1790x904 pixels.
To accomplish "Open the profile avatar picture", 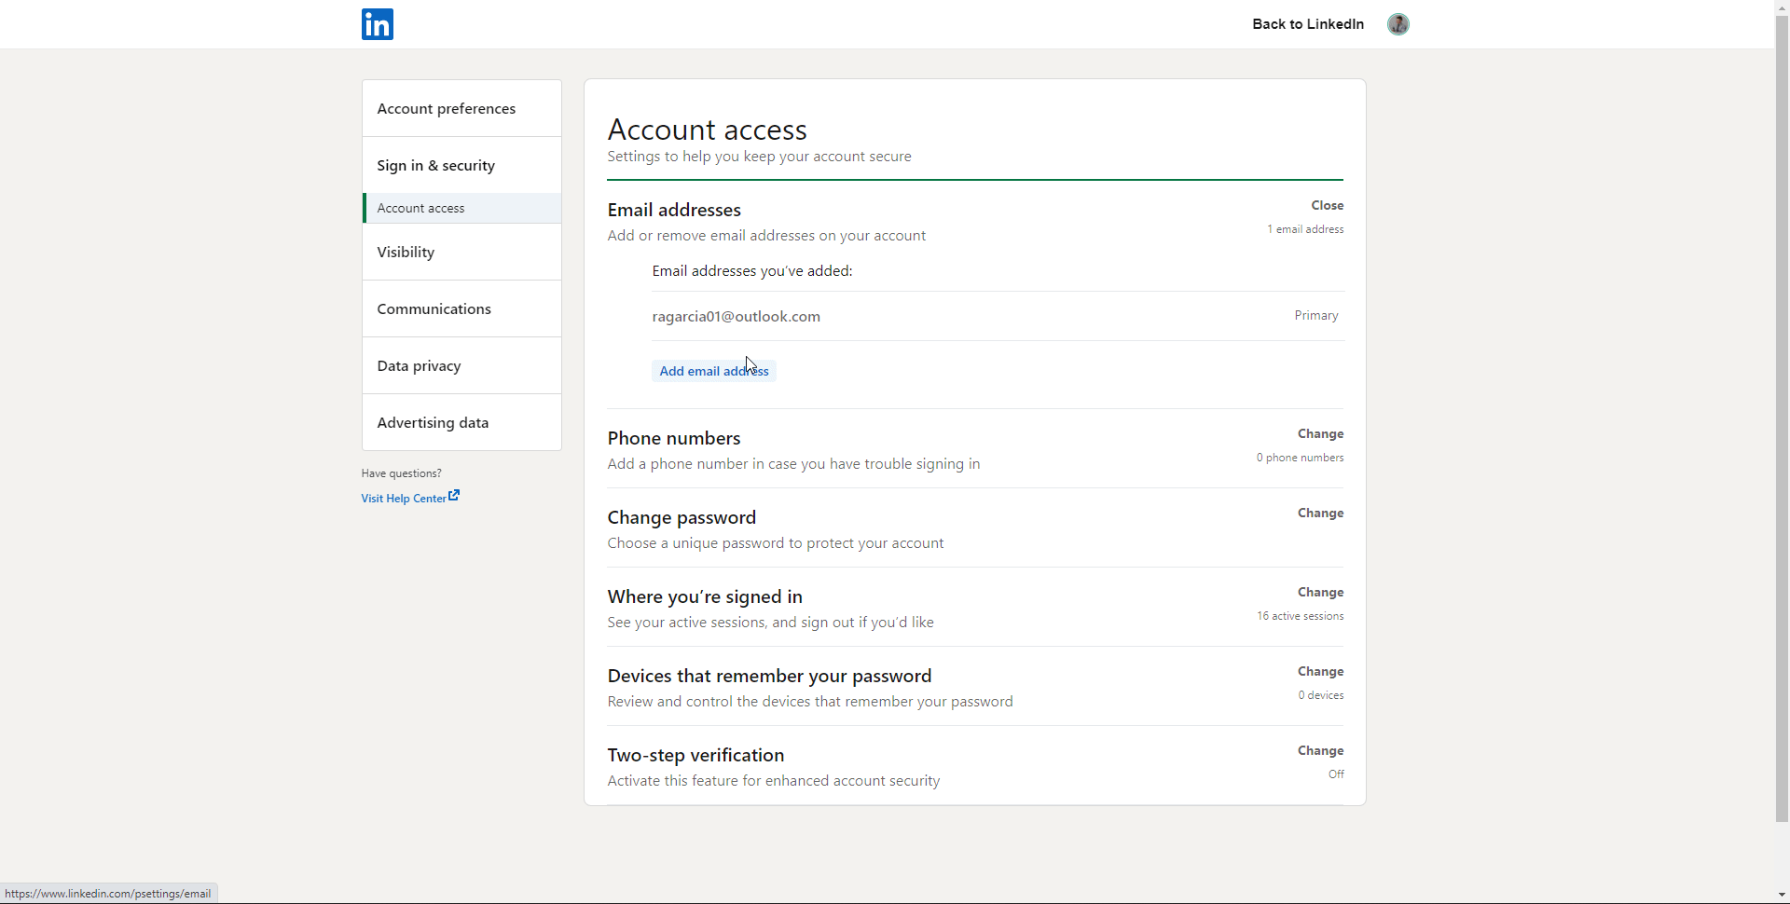I will click(1398, 24).
